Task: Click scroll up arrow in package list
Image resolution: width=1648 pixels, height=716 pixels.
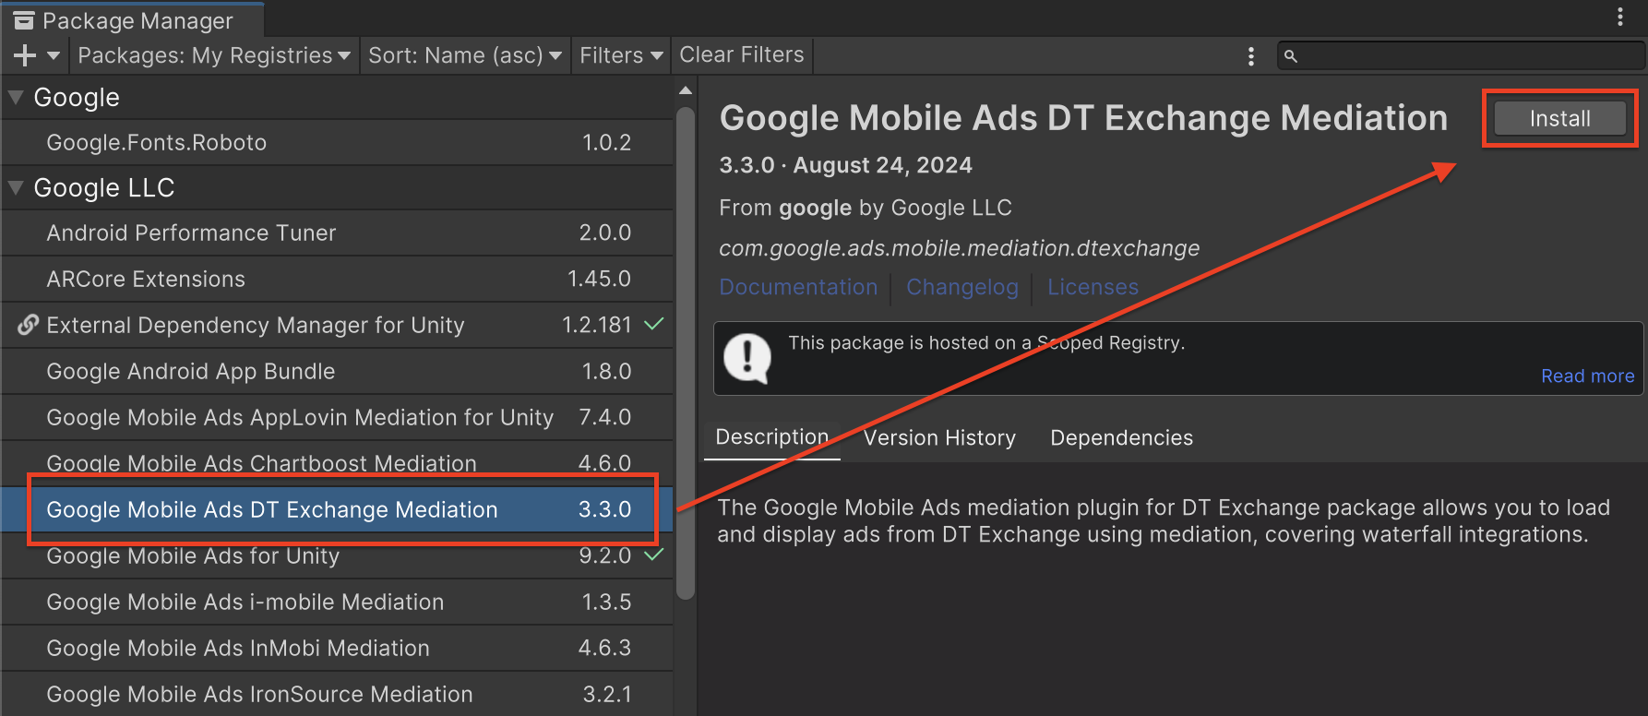Action: tap(685, 90)
